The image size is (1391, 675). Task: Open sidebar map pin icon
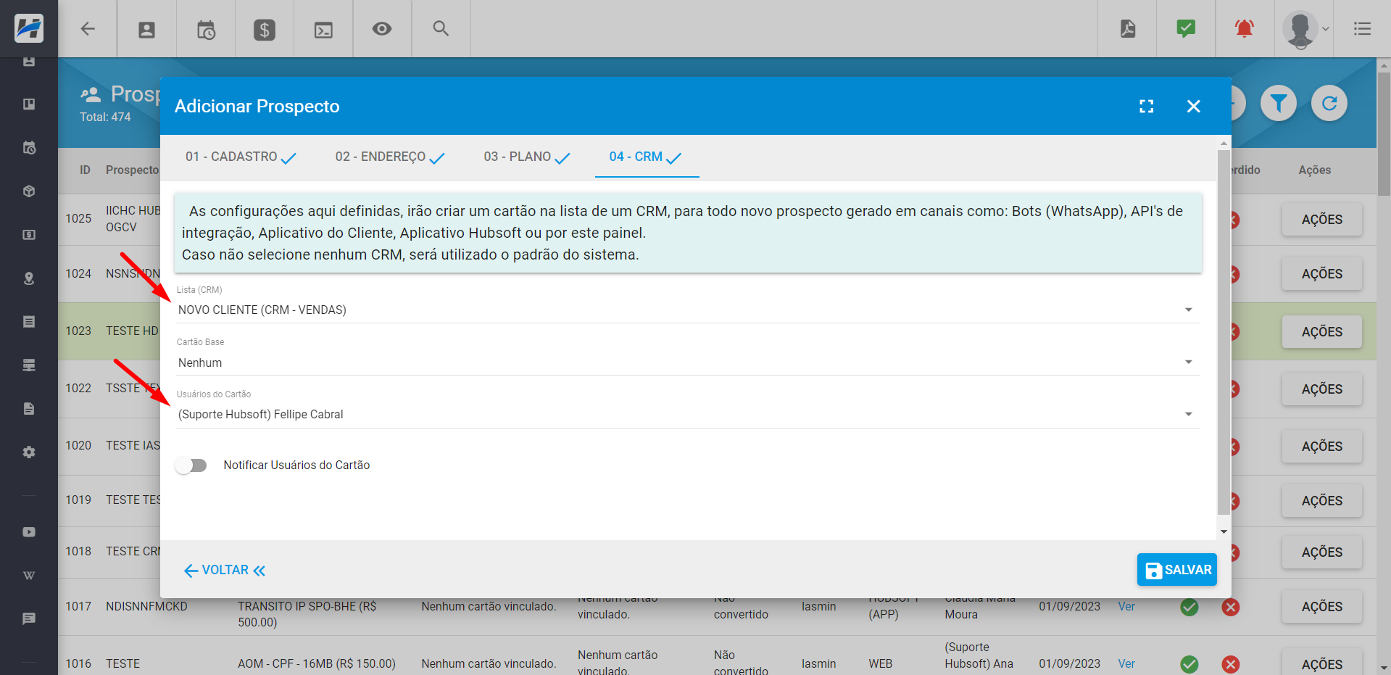tap(29, 278)
